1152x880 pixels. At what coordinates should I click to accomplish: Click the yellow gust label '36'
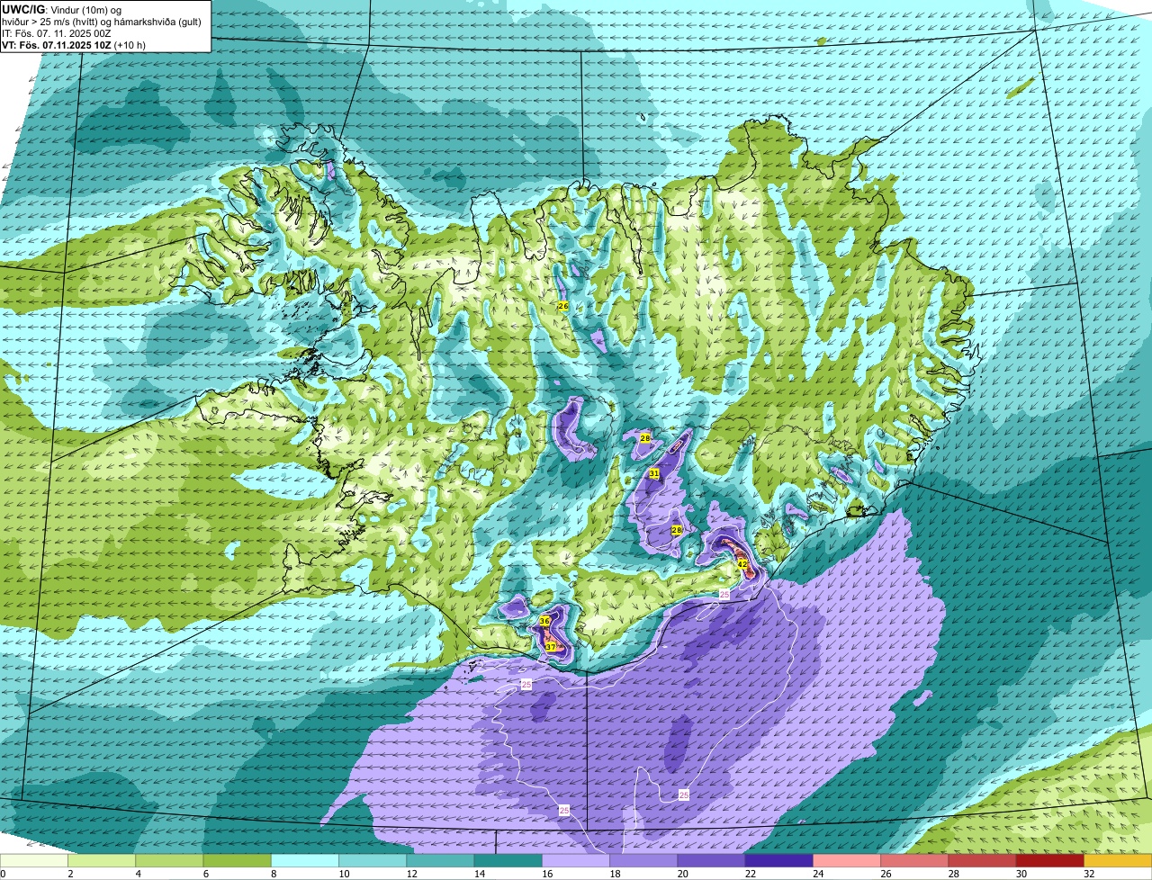544,621
